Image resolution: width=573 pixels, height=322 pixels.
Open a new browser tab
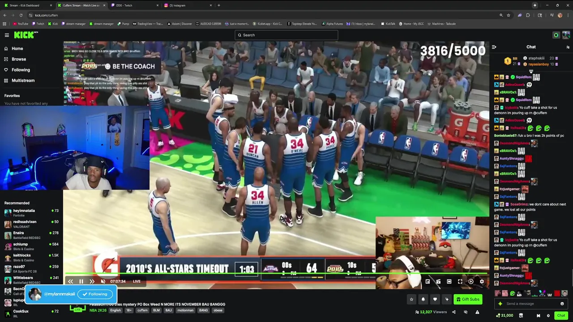click(218, 5)
